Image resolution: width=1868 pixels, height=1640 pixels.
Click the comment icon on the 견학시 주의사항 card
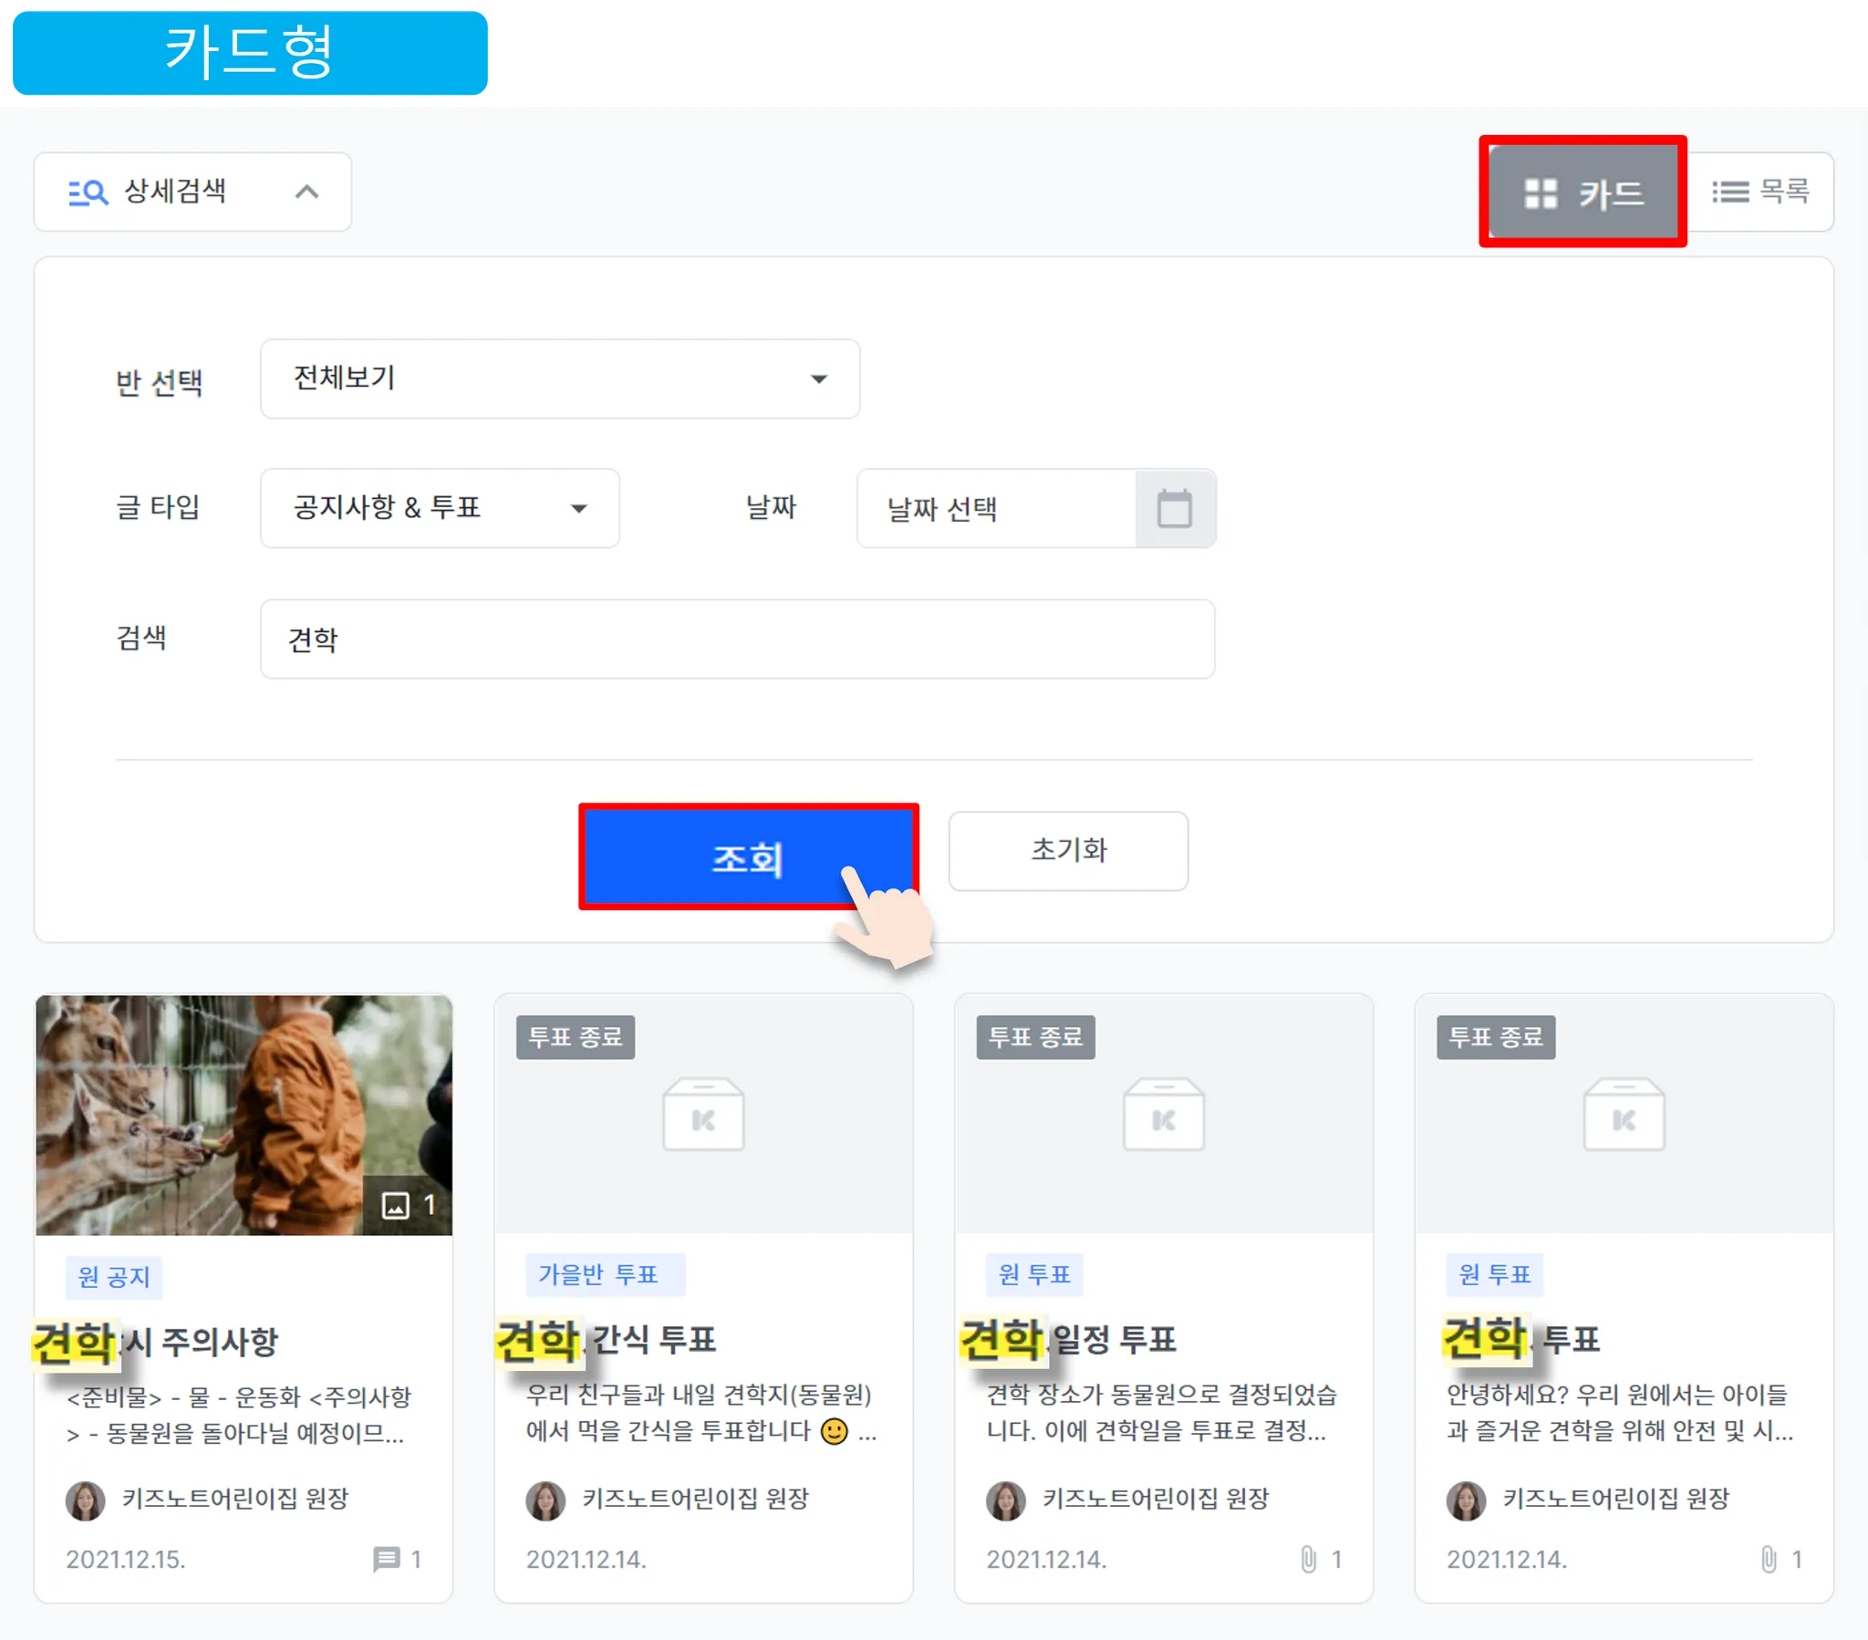pos(387,1559)
